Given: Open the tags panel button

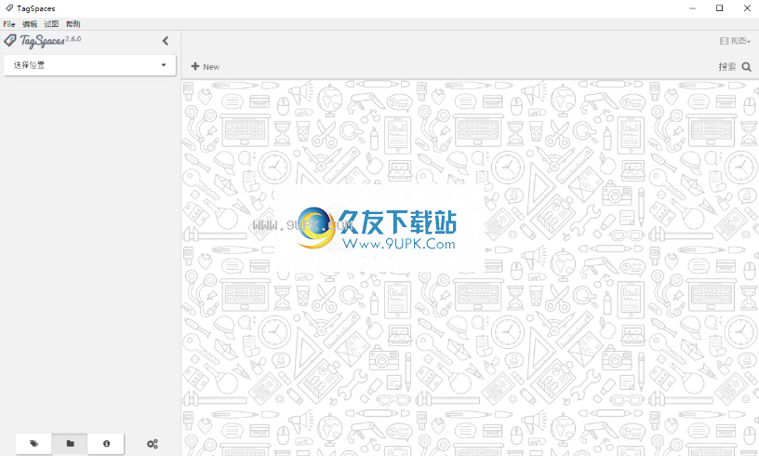Looking at the screenshot, I should coord(33,443).
